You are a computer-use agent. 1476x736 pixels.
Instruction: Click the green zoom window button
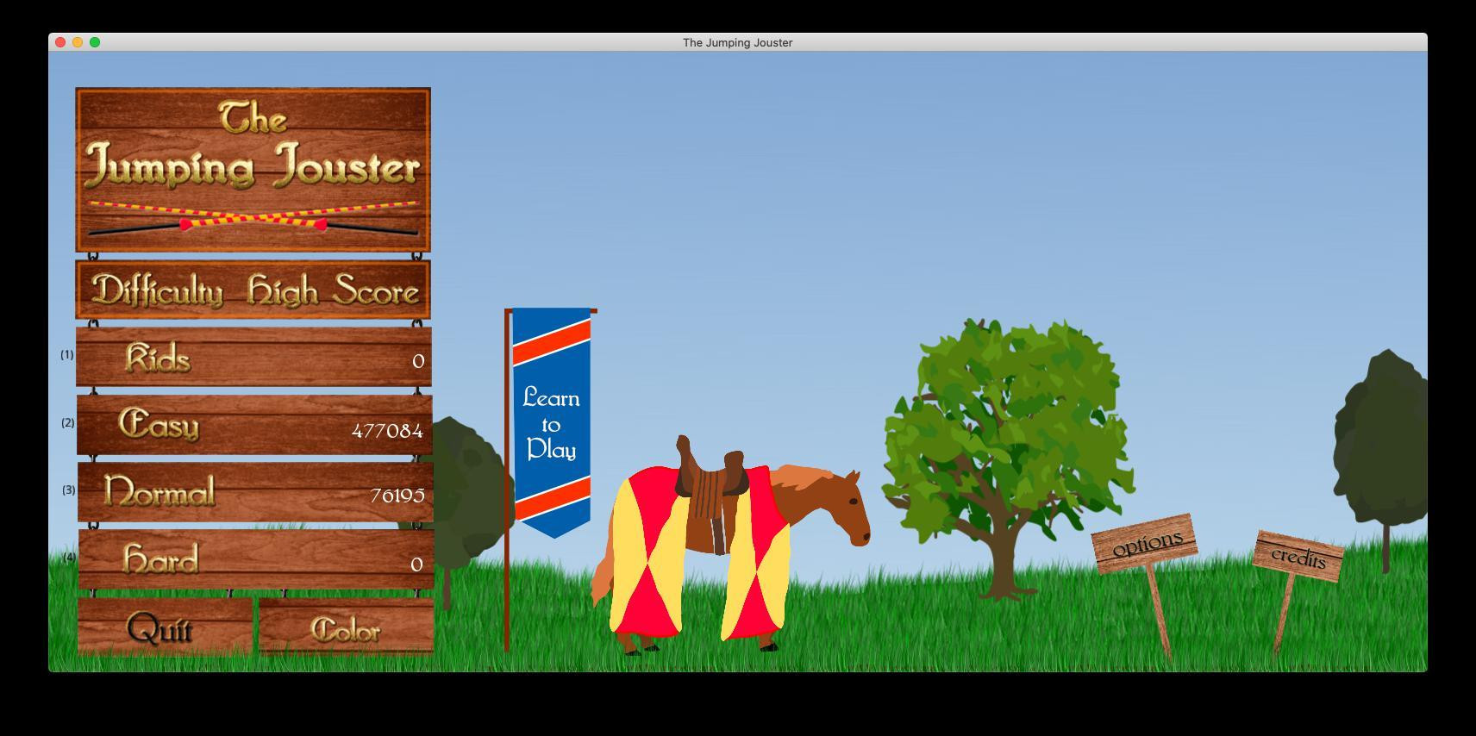[95, 42]
